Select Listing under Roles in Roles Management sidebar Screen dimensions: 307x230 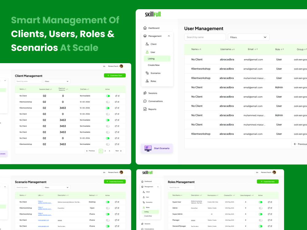pos(150,212)
